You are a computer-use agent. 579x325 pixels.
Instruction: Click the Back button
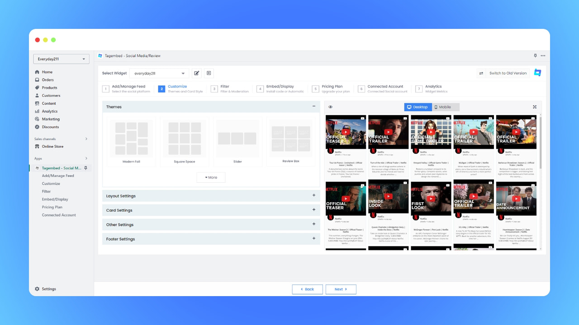coord(307,289)
